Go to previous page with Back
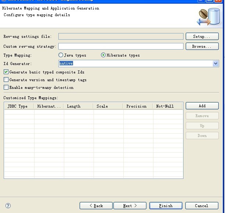Image resolution: width=225 pixels, height=213 pixels. pos(96,206)
